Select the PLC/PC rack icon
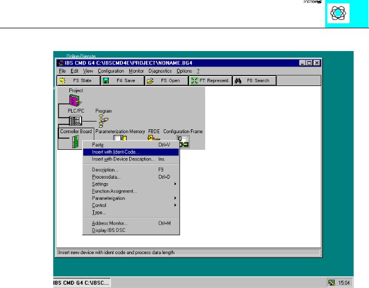The height and width of the screenshot is (288, 369). [x=75, y=121]
